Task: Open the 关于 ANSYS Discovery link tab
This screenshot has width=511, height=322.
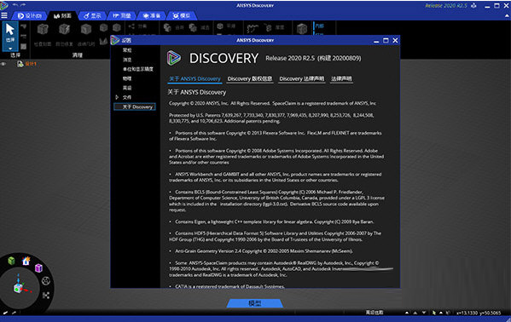Action: point(195,78)
